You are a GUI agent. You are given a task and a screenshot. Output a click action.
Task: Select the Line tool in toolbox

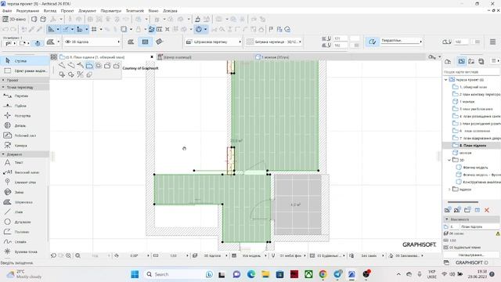pos(24,212)
